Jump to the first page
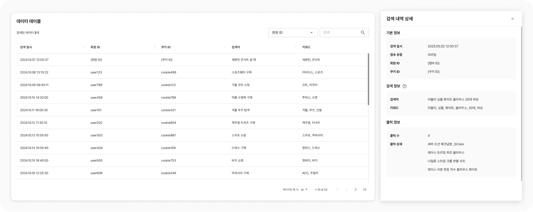This screenshot has height=212, width=533. (338, 190)
